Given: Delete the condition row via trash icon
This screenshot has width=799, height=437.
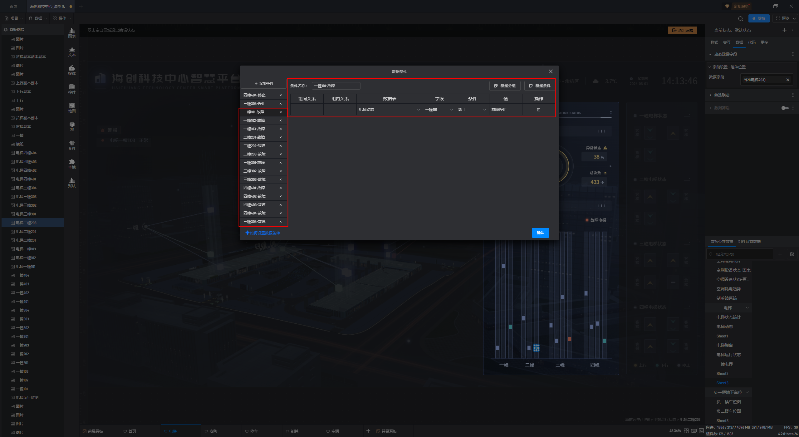Looking at the screenshot, I should 538,110.
